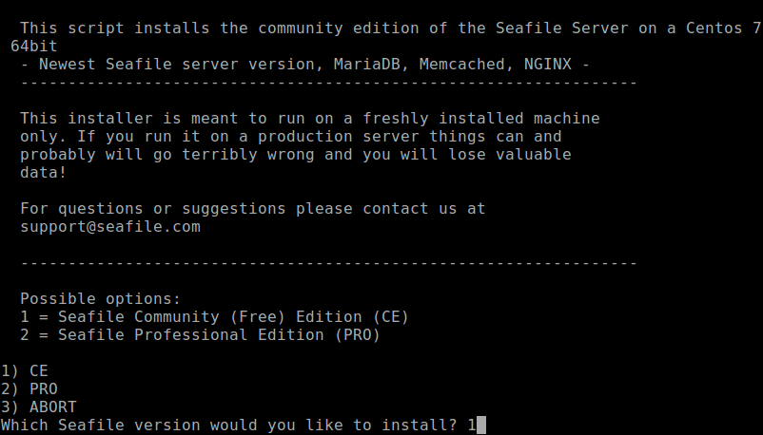Select the "1) CE" menu option

pyautogui.click(x=25, y=370)
